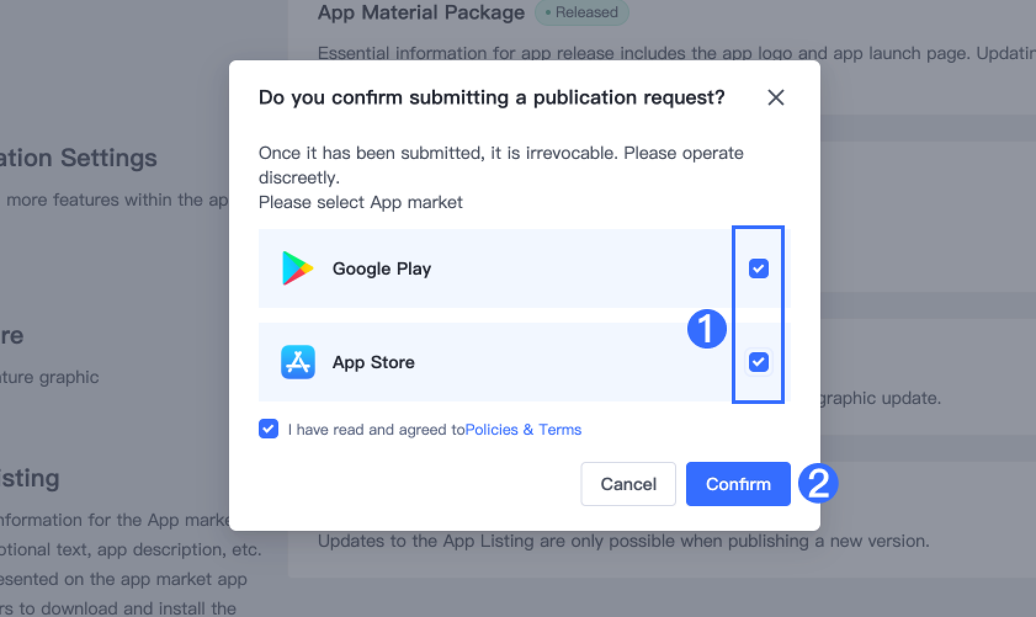
Task: Click the App Material Package heading
Action: click(x=421, y=12)
